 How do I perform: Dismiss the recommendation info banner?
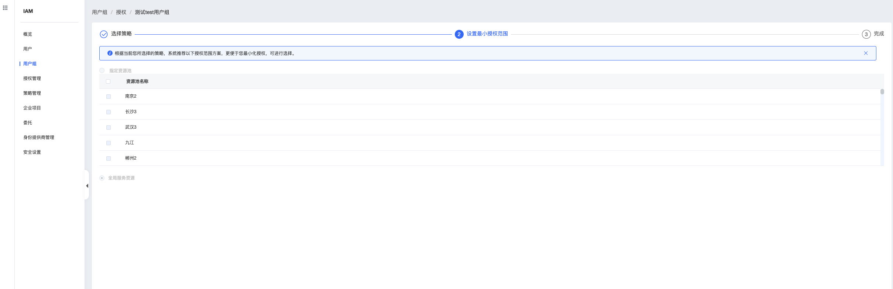click(x=866, y=53)
